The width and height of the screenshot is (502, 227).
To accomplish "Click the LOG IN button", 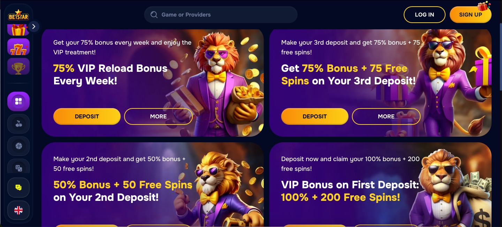I will point(424,15).
